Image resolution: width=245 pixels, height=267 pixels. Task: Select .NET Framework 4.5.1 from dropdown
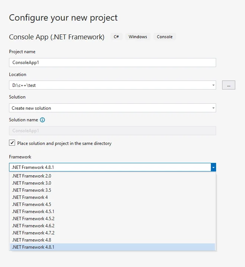tap(113, 212)
